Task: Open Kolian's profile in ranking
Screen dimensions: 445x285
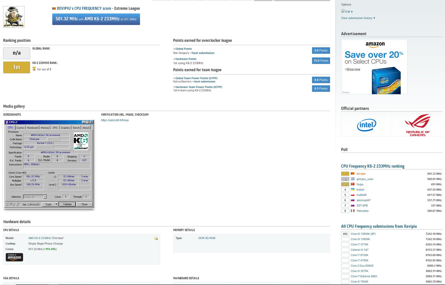Action: click(x=360, y=190)
